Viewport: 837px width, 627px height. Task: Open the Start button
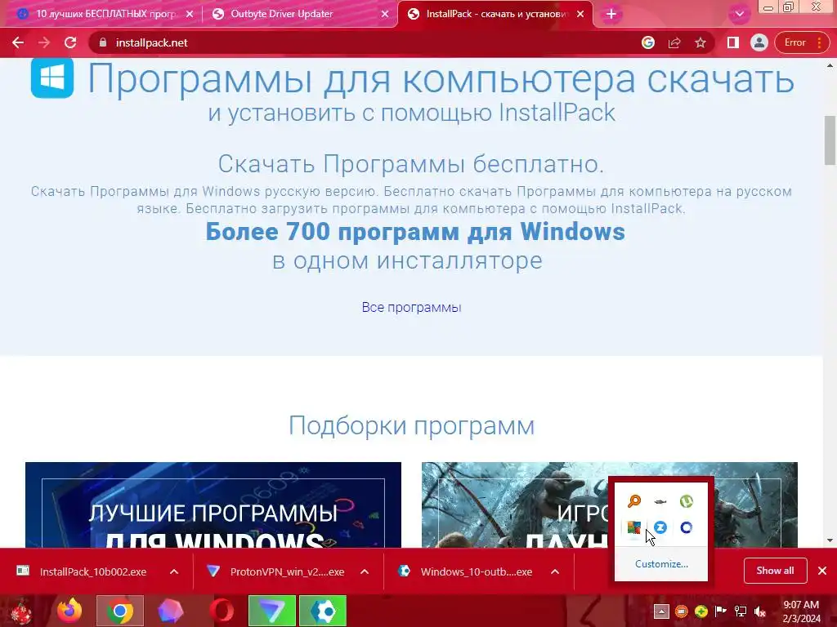pos(21,611)
